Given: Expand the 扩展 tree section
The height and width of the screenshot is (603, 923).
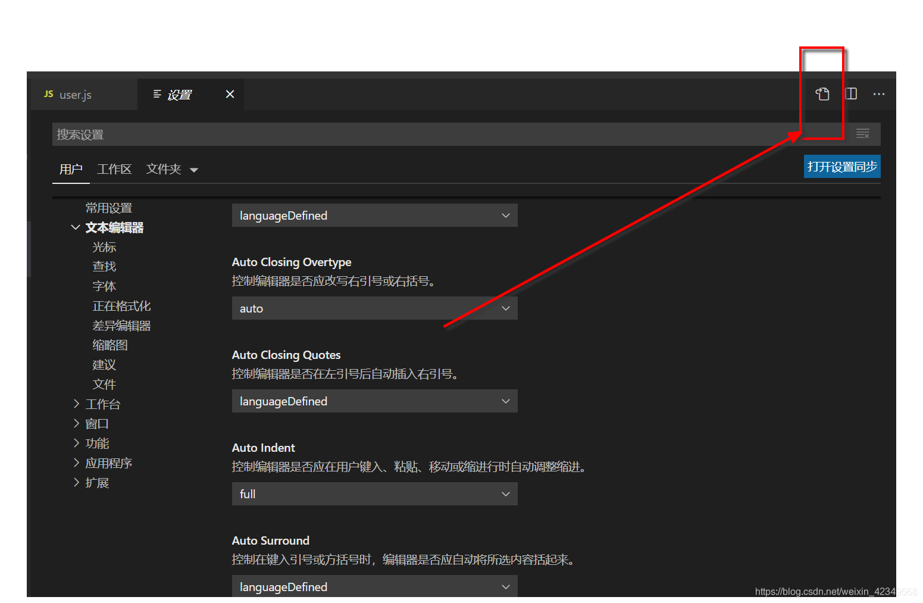Looking at the screenshot, I should (x=76, y=482).
